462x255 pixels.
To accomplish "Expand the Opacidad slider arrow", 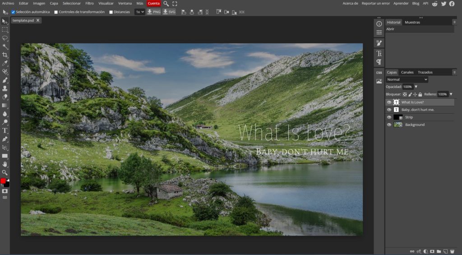I will click(416, 87).
